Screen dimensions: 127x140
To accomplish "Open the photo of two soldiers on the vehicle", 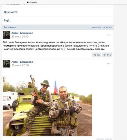I will point(47,105).
